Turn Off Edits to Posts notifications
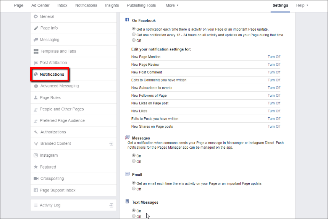The width and height of the screenshot is (328, 219). [274, 119]
